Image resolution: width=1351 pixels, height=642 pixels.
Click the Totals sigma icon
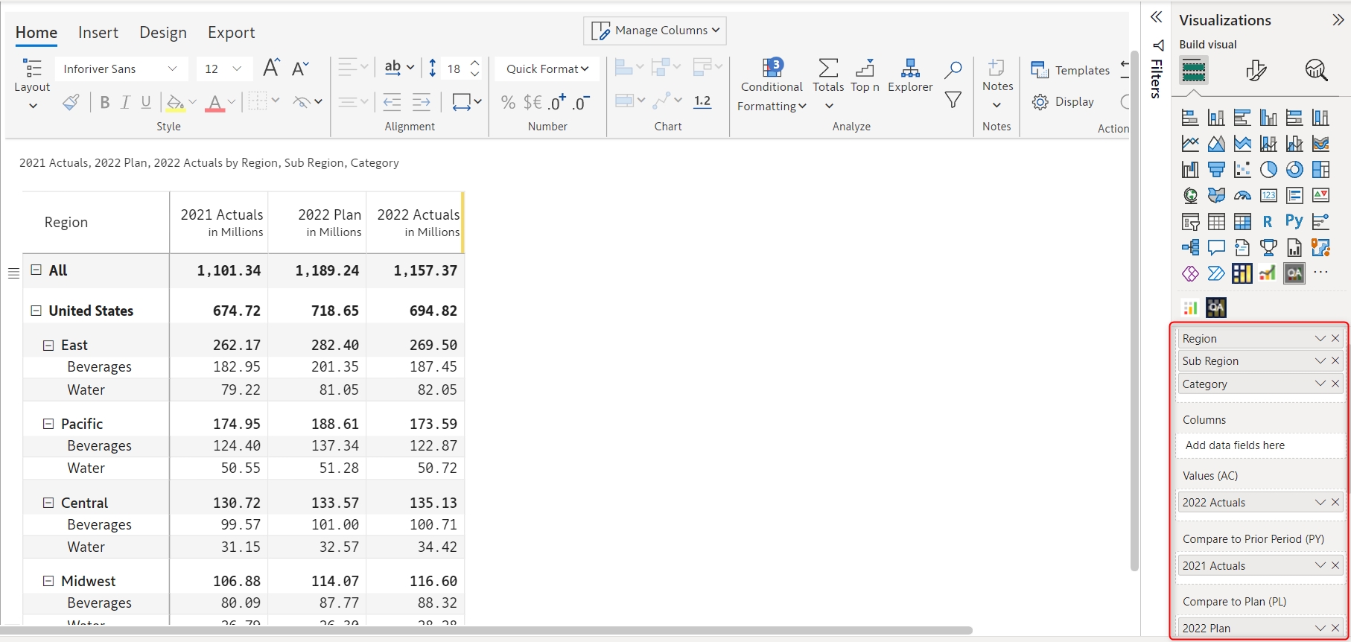(x=828, y=69)
